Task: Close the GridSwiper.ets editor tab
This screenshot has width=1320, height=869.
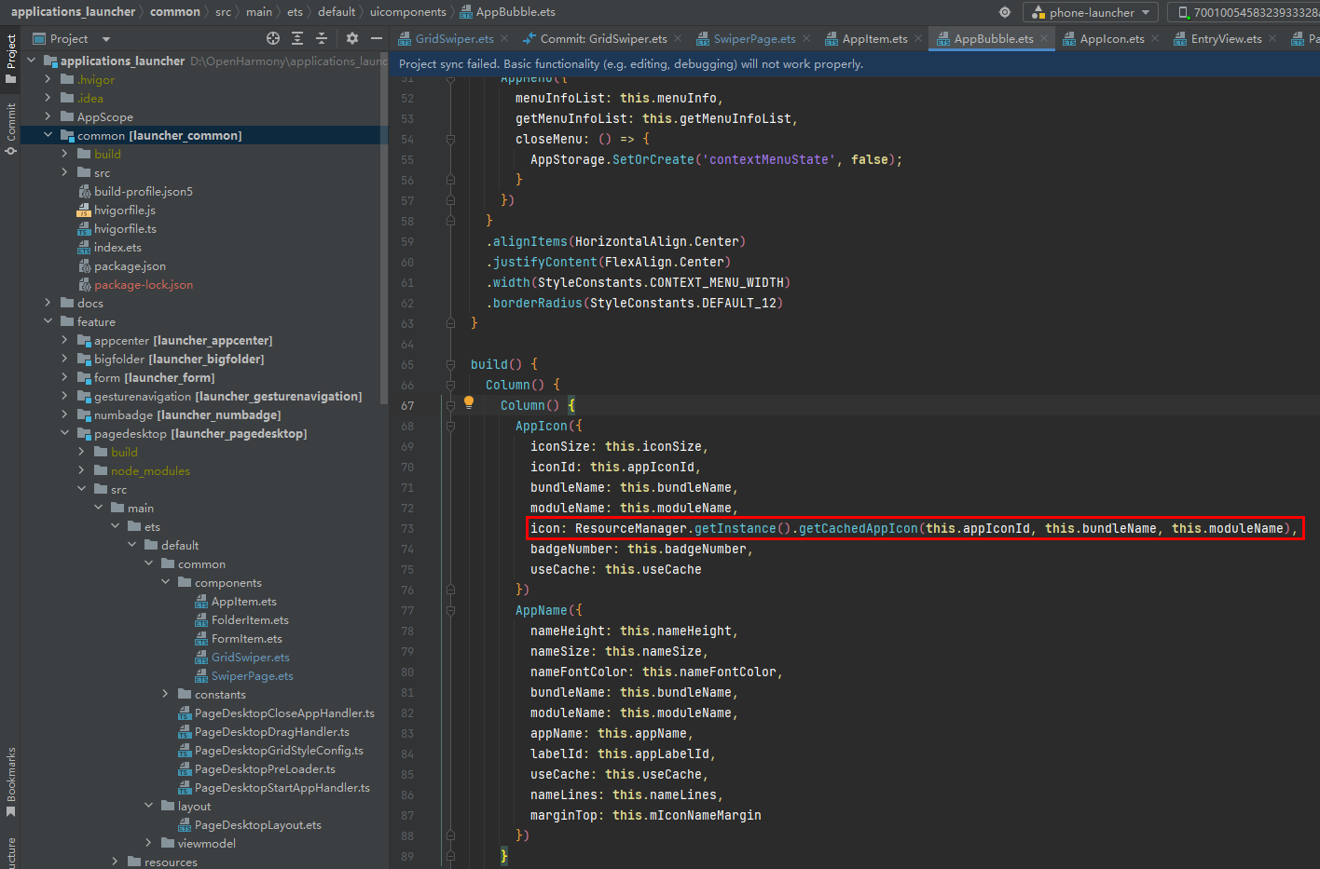Action: pyautogui.click(x=504, y=38)
